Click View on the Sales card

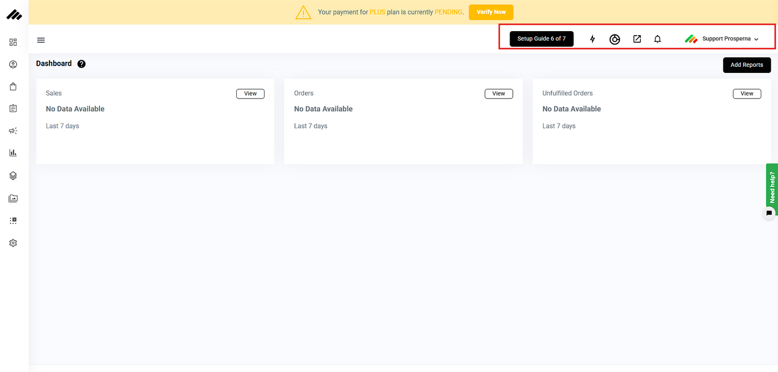click(251, 93)
